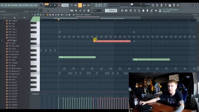Click the Play button in transport

[x=51, y=6]
